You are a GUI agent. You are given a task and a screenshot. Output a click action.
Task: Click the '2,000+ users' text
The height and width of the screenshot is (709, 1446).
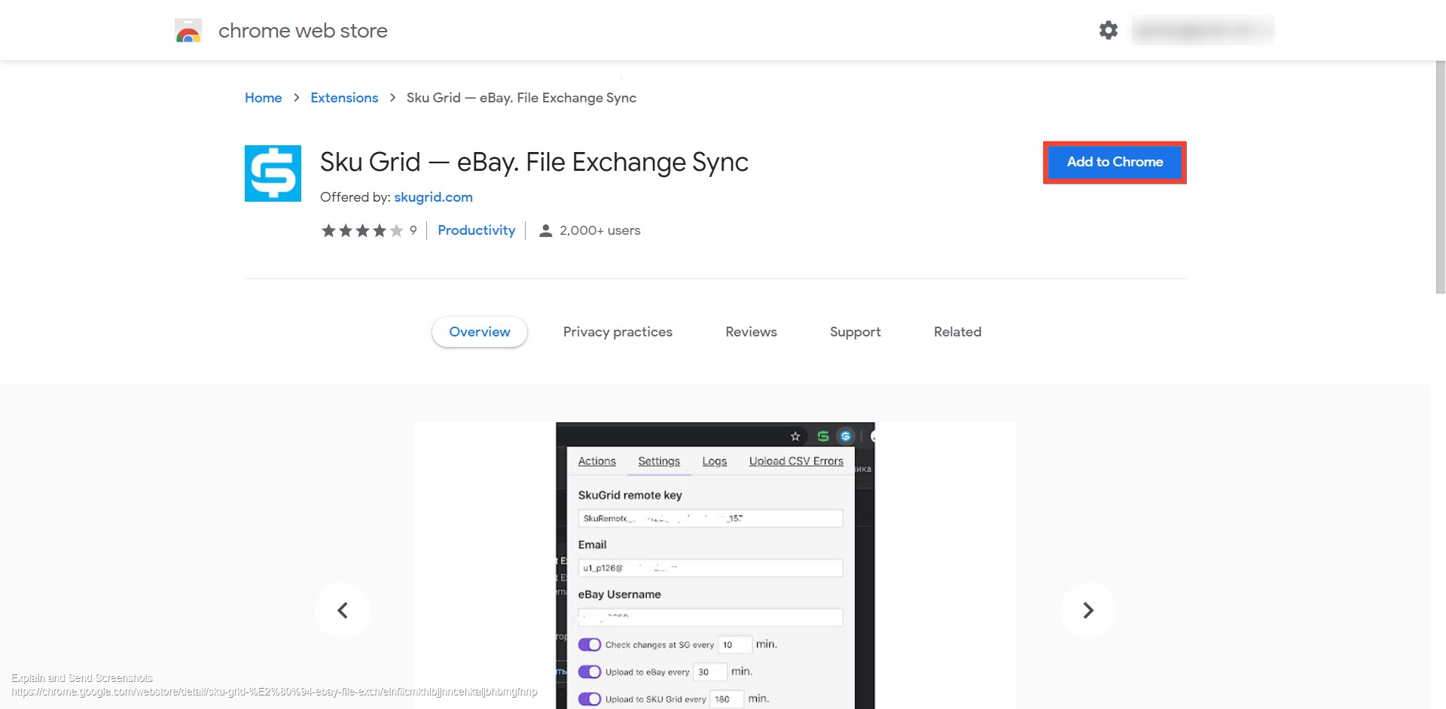[x=600, y=230]
